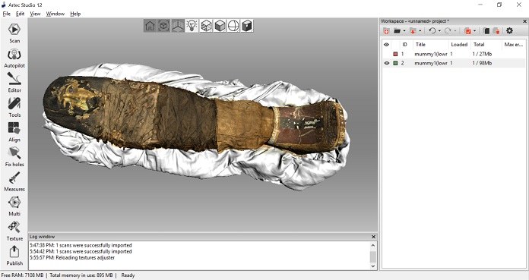This screenshot has height=280, width=529.
Task: Click 'Total memory in use' status text
Action: click(x=81, y=275)
